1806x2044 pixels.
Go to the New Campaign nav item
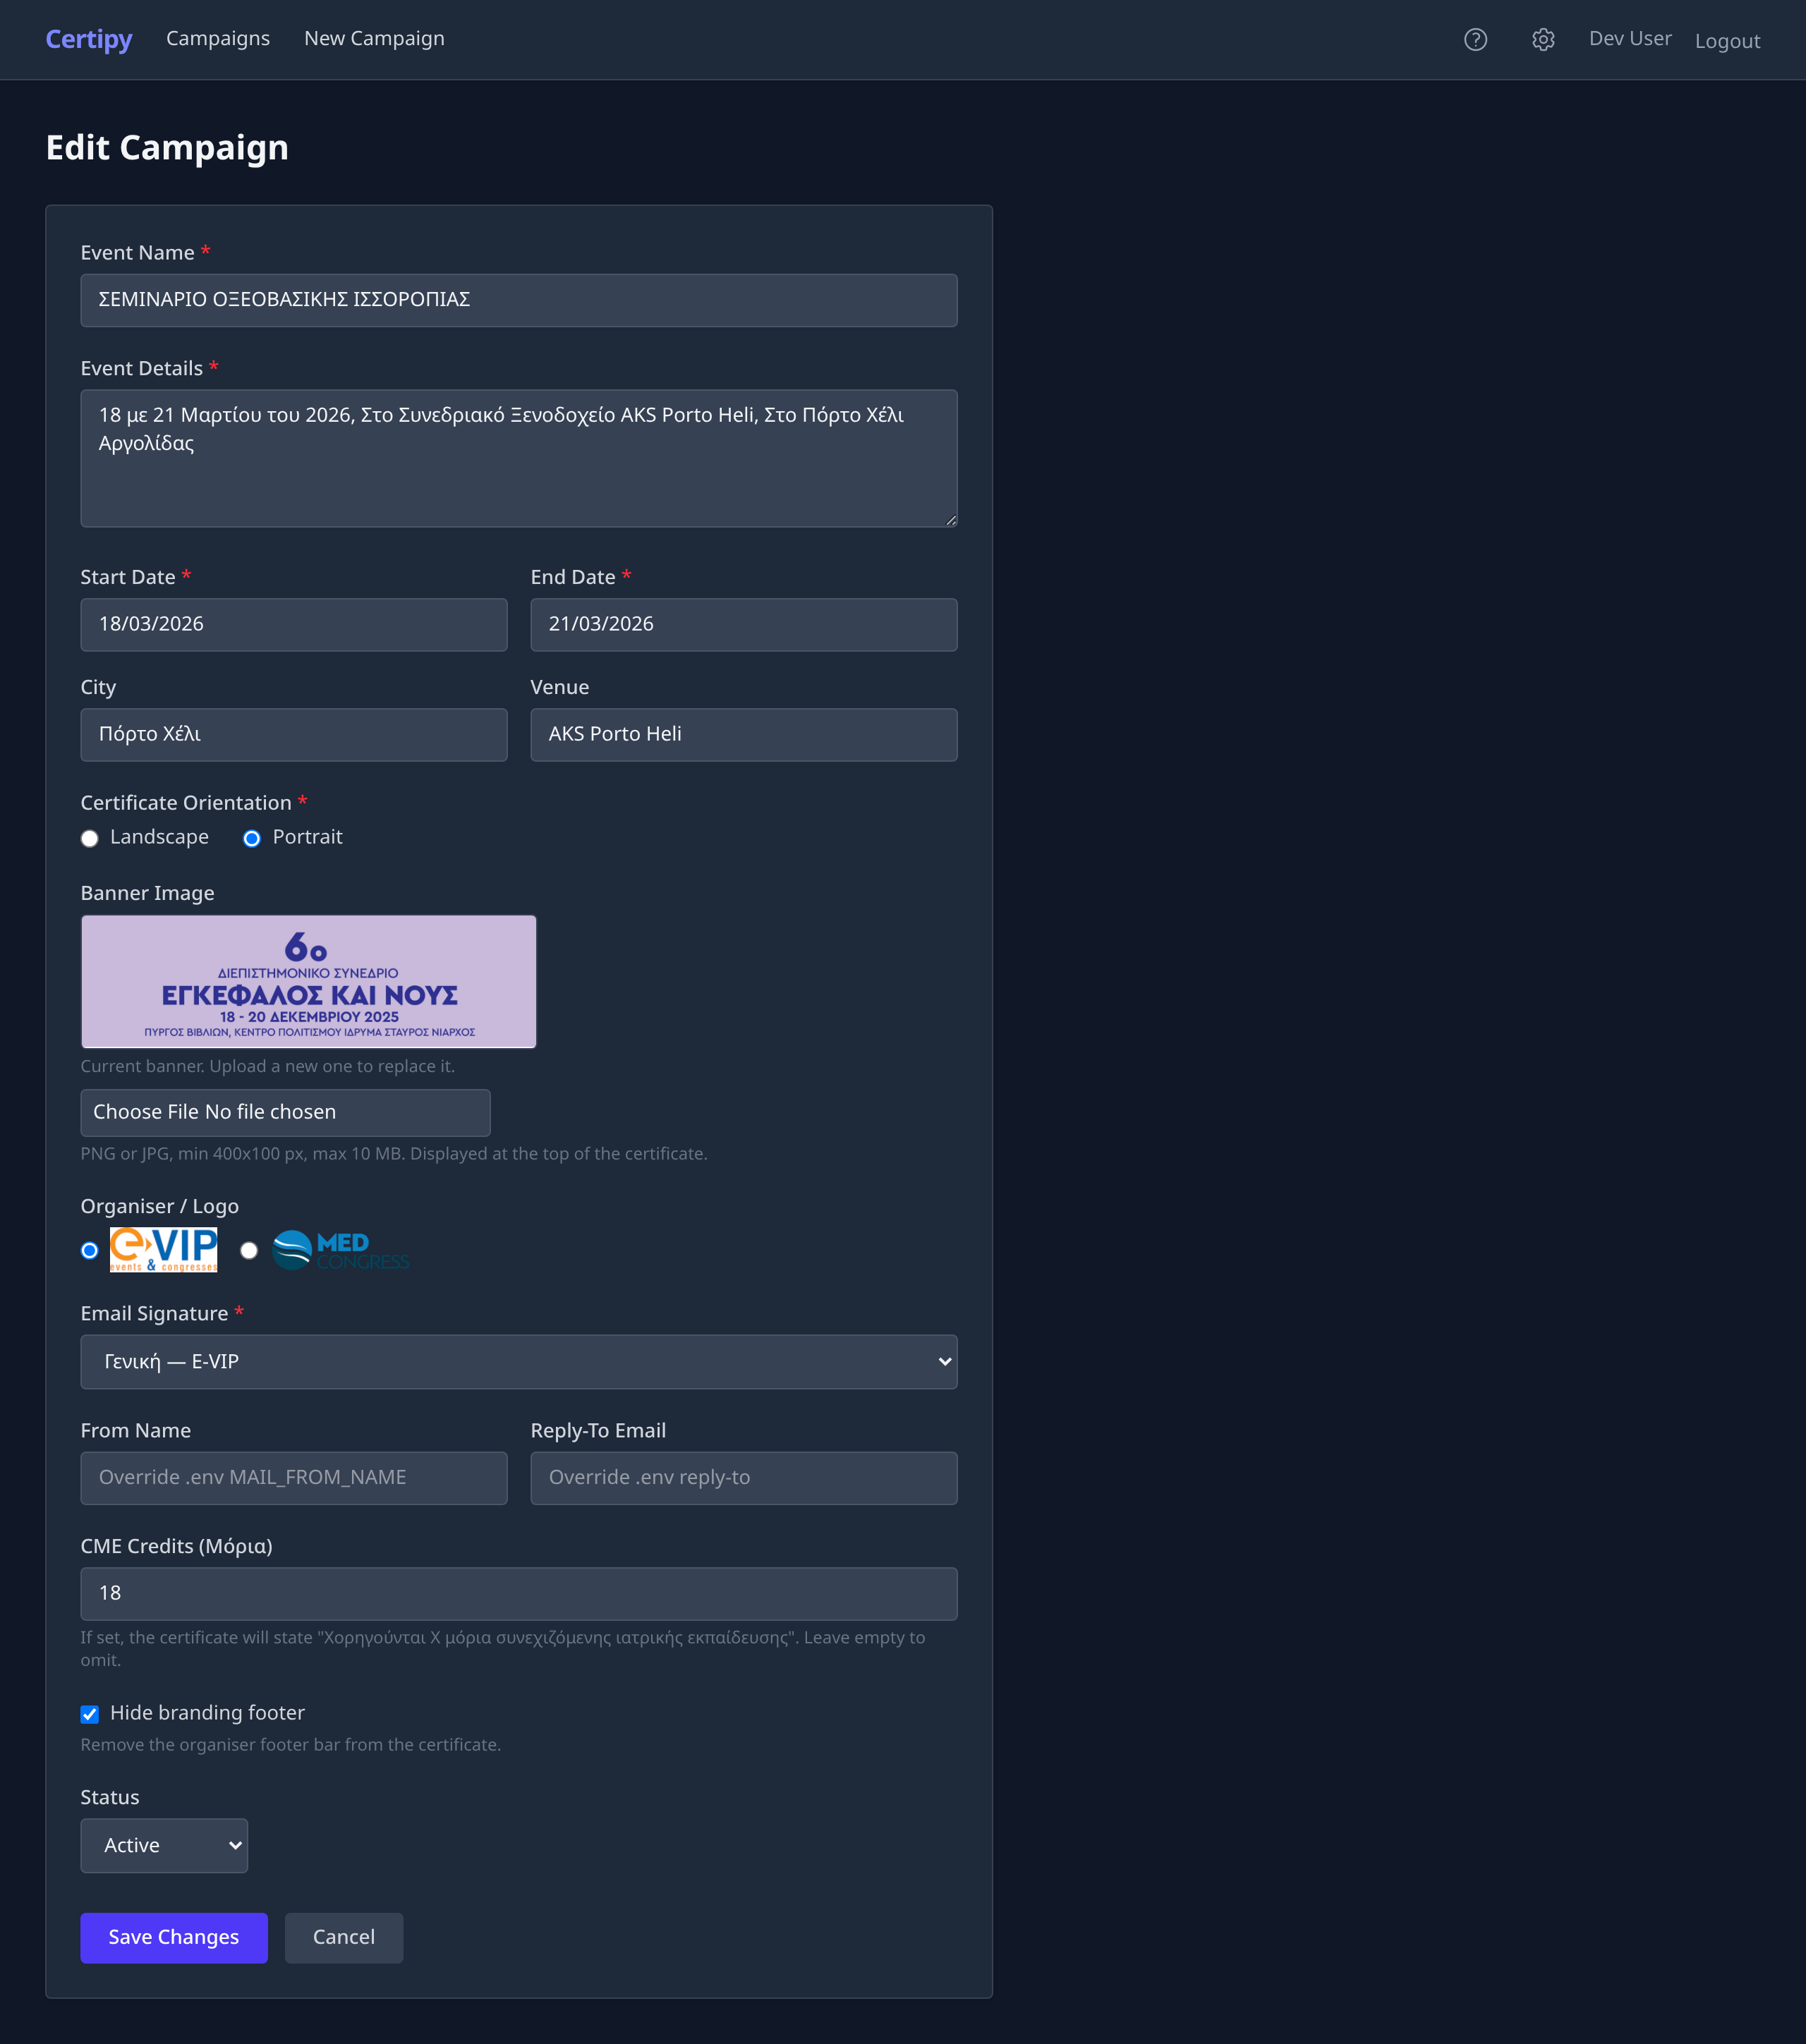[x=374, y=39]
